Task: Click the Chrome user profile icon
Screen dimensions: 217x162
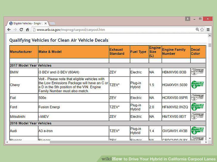Action: point(187,19)
